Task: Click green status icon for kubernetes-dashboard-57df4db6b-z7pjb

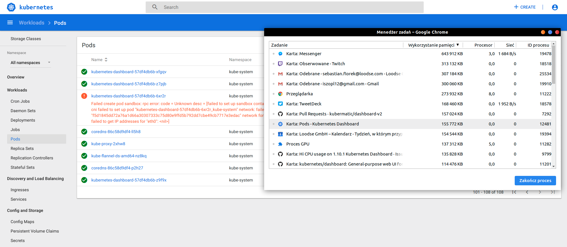Action: tap(84, 84)
